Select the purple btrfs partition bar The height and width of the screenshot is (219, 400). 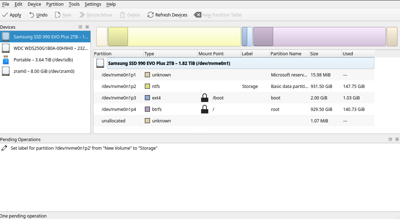coord(319,37)
